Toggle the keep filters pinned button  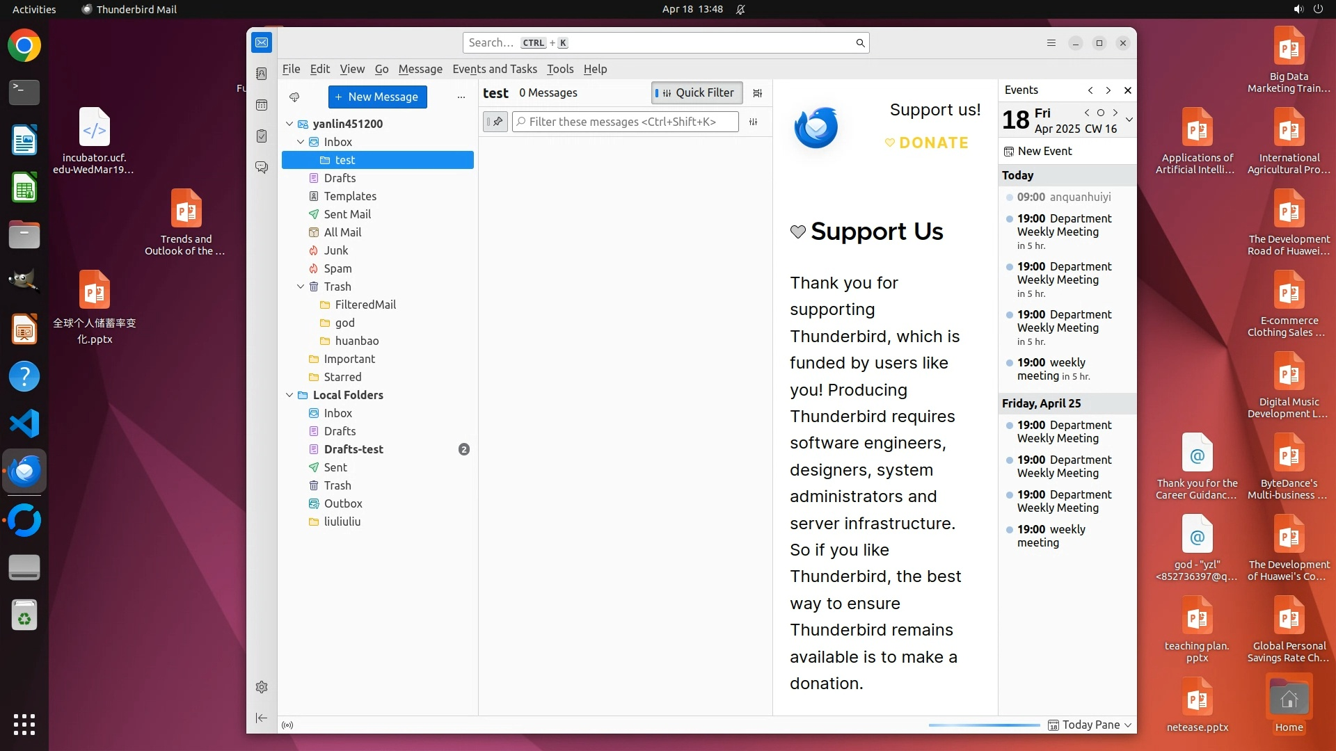pyautogui.click(x=495, y=122)
